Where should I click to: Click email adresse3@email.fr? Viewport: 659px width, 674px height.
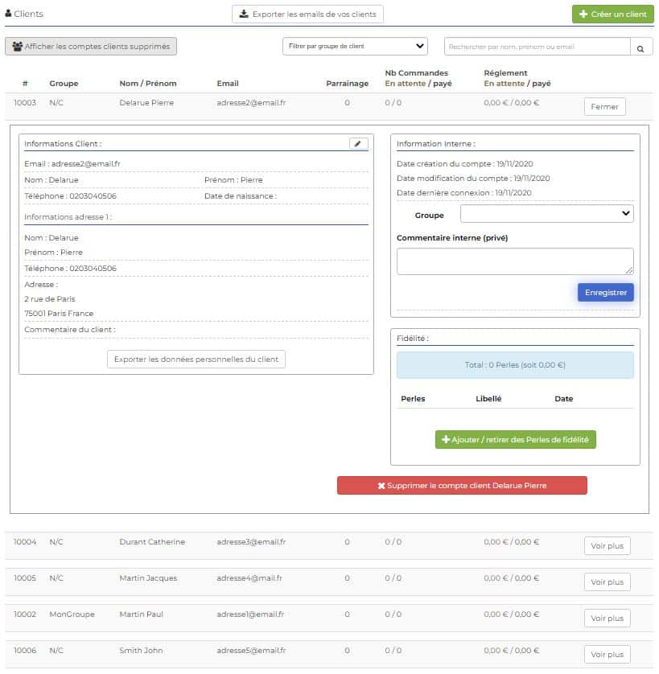pos(251,542)
